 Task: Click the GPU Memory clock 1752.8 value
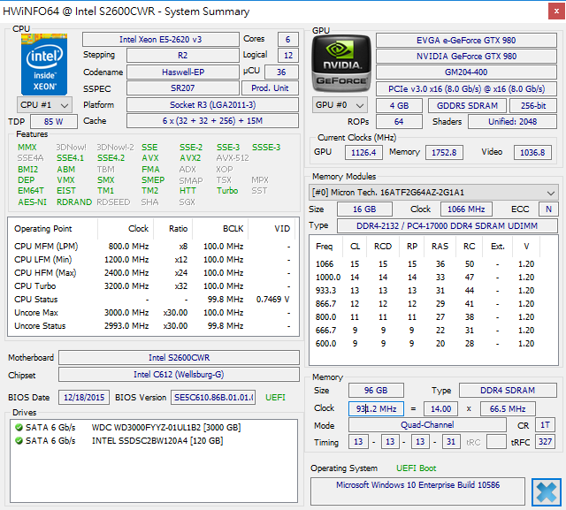coord(444,152)
